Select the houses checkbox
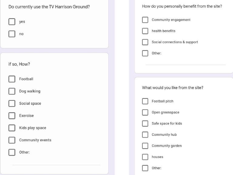Image resolution: width=233 pixels, height=175 pixels. click(x=145, y=157)
